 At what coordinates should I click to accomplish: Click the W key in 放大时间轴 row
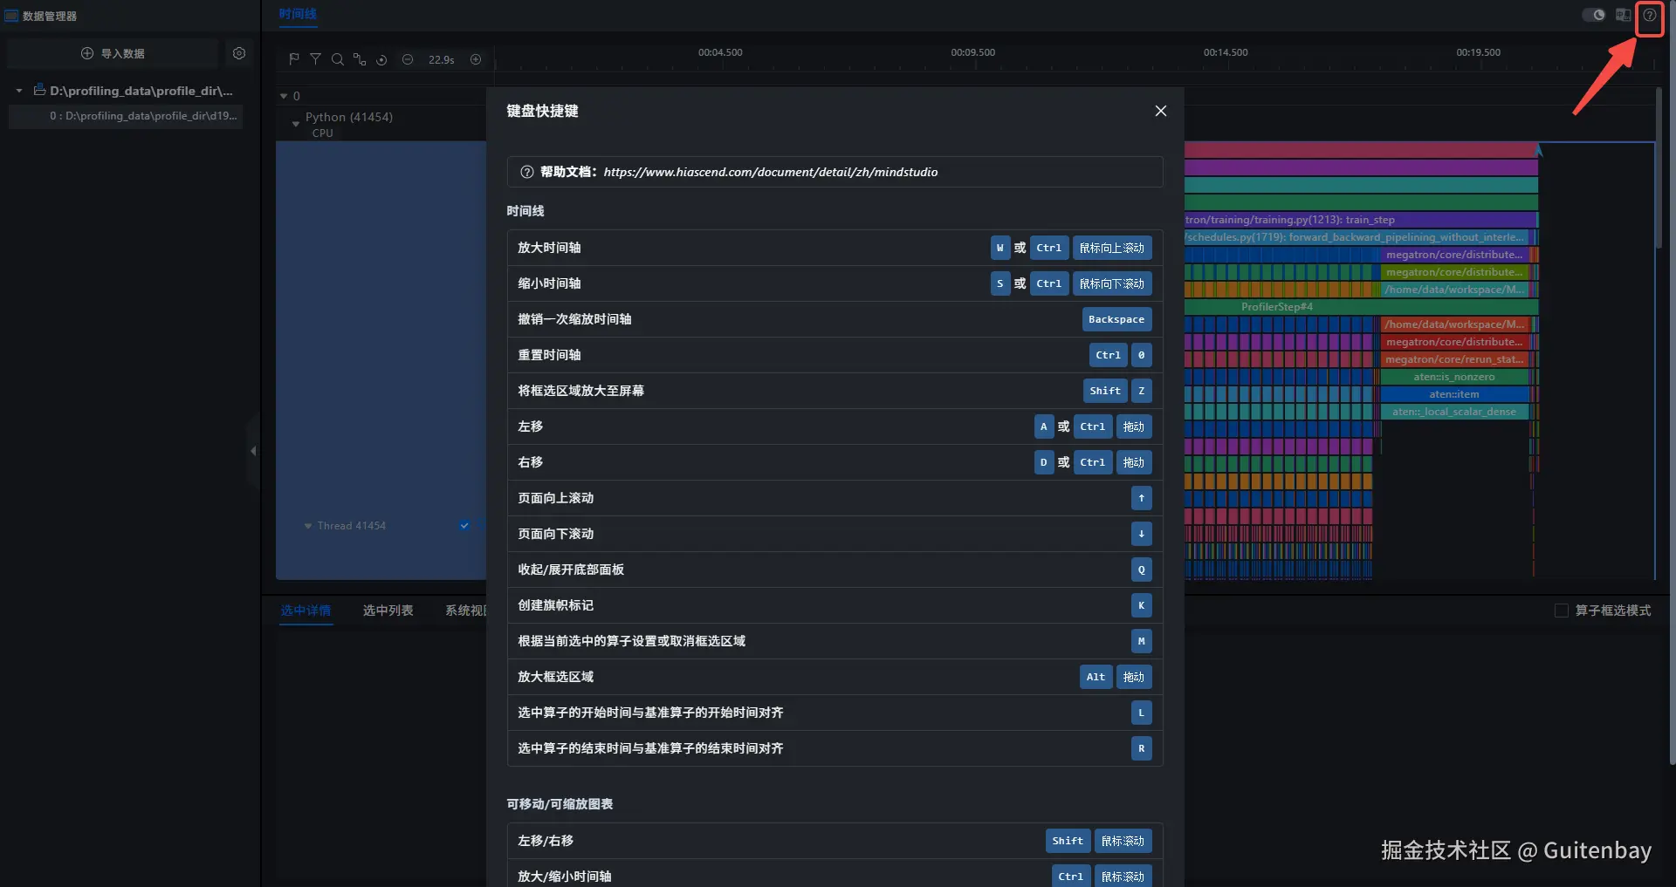pos(1000,248)
